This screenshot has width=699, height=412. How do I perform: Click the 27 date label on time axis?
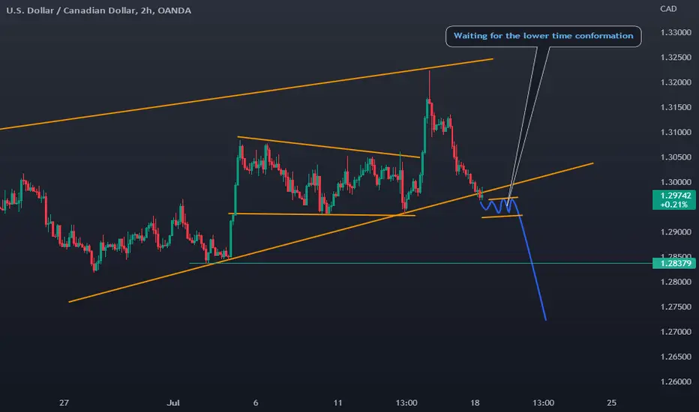64,403
